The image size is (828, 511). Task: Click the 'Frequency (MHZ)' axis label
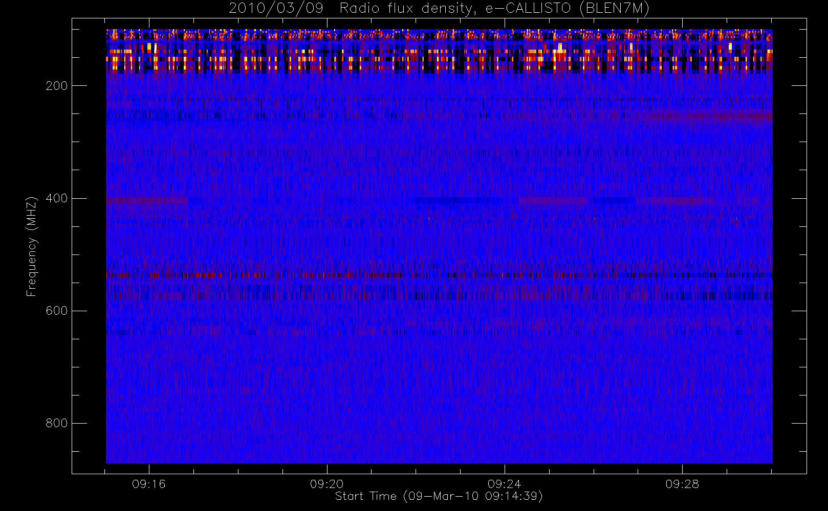[32, 246]
